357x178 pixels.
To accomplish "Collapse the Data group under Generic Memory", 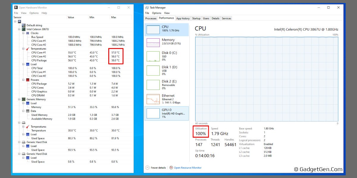I will [23, 111].
